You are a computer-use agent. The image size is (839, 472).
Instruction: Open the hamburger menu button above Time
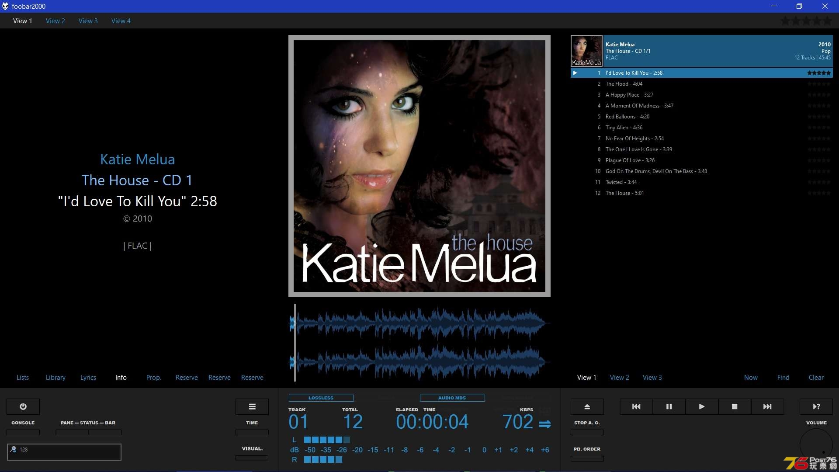click(x=252, y=406)
